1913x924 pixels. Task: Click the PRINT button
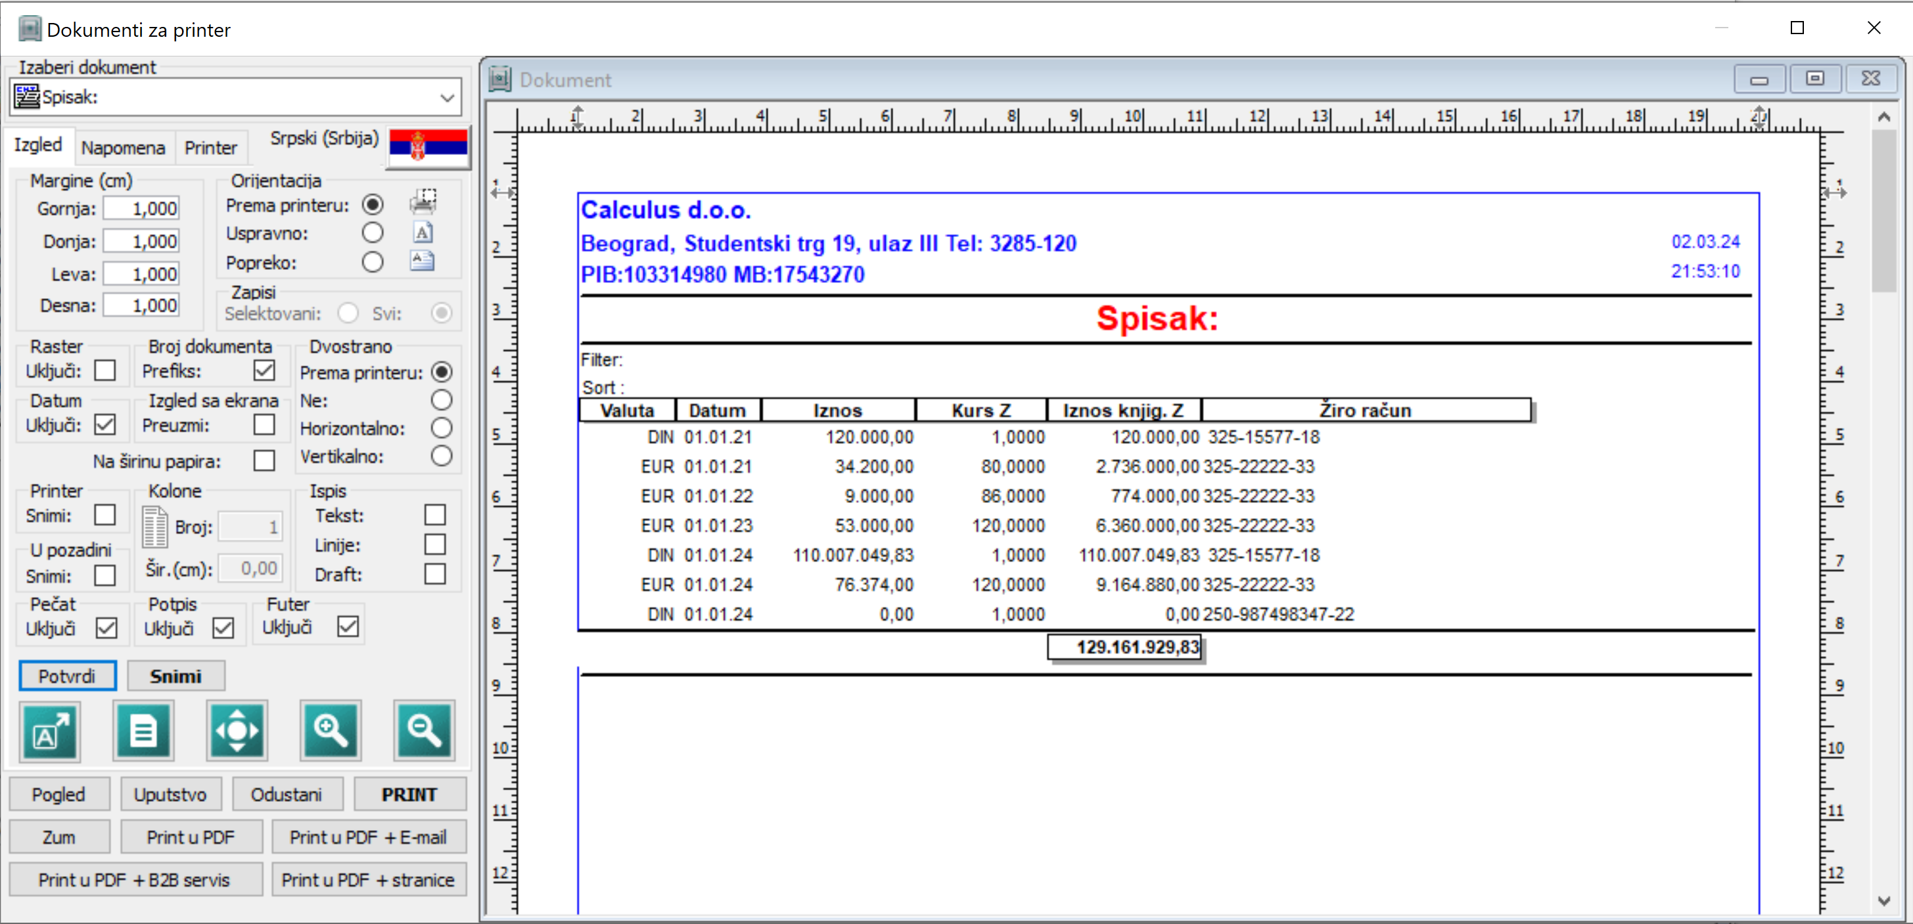(409, 794)
